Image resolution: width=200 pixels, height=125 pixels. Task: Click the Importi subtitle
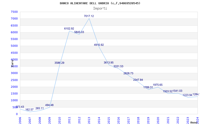pyautogui.click(x=100, y=8)
